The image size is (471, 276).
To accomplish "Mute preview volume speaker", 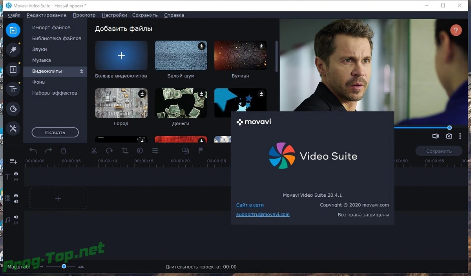I will click(435, 136).
